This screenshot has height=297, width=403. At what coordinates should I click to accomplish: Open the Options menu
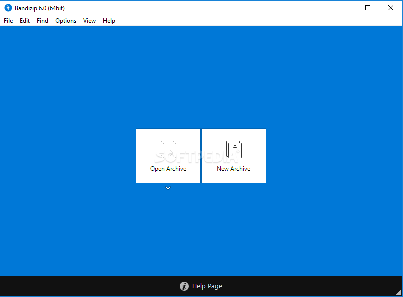pos(66,21)
